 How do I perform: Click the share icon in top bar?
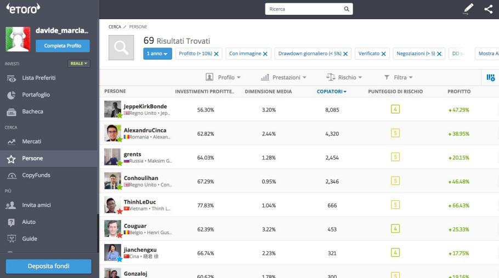(488, 9)
